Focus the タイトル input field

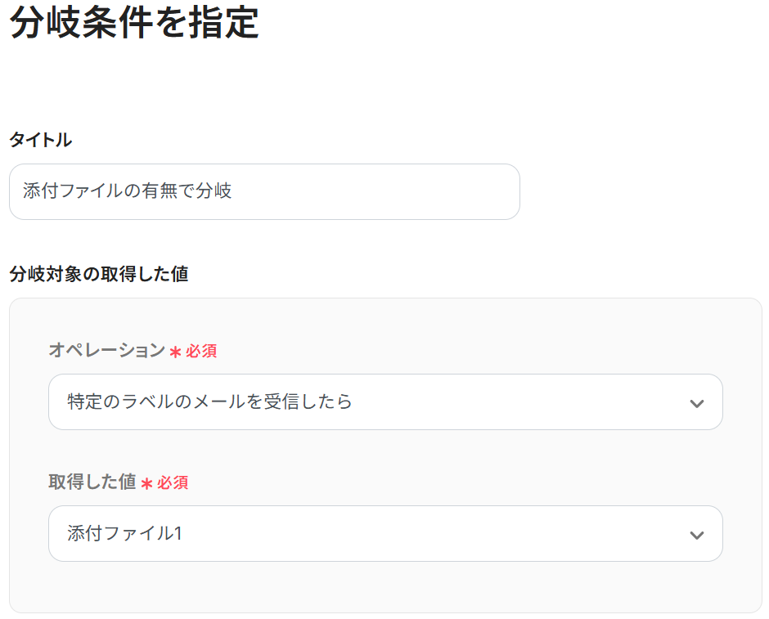264,191
